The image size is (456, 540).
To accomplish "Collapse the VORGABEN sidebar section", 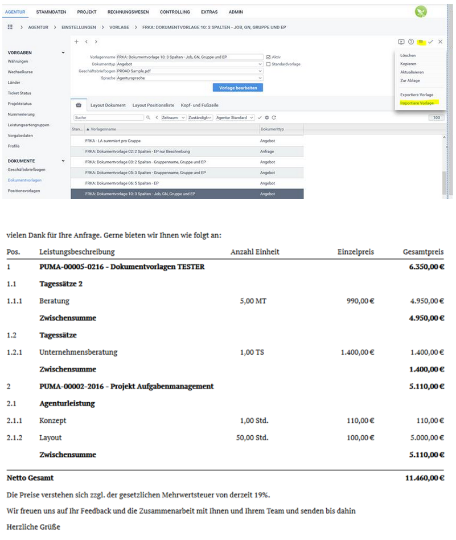I will pos(63,53).
